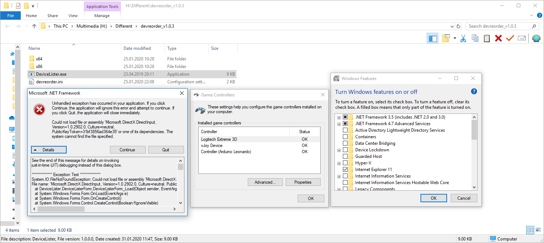544x243 pixels.
Task: Select Logitech Extreme 3D controller row
Action: [259, 139]
